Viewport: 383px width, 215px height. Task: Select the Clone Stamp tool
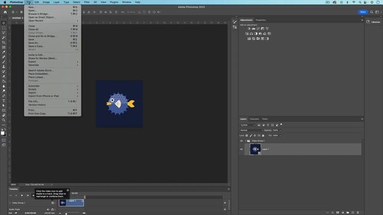click(4, 66)
